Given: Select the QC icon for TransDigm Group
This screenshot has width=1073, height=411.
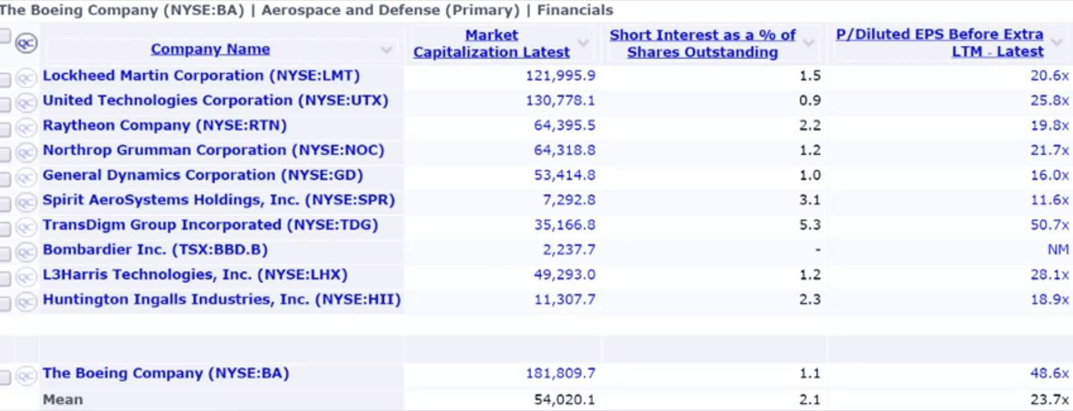Looking at the screenshot, I should click(26, 227).
